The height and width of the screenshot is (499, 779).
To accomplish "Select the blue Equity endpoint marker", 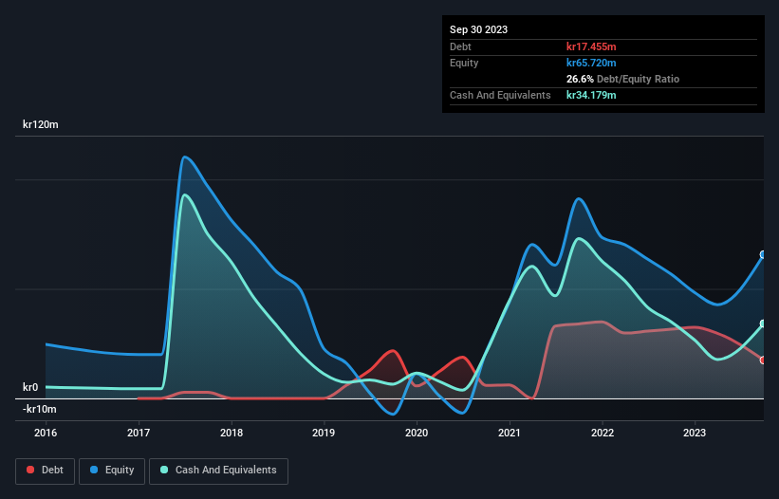I will tap(763, 254).
